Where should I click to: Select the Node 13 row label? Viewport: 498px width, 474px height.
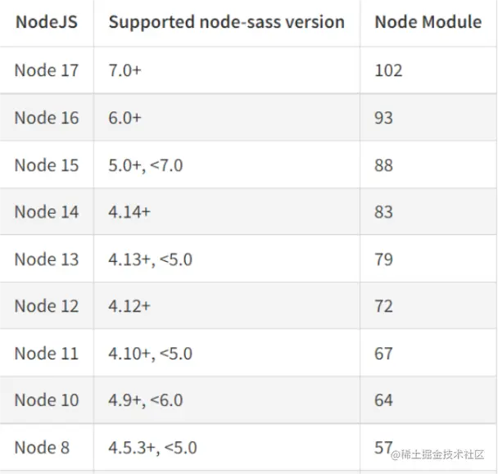coord(47,260)
